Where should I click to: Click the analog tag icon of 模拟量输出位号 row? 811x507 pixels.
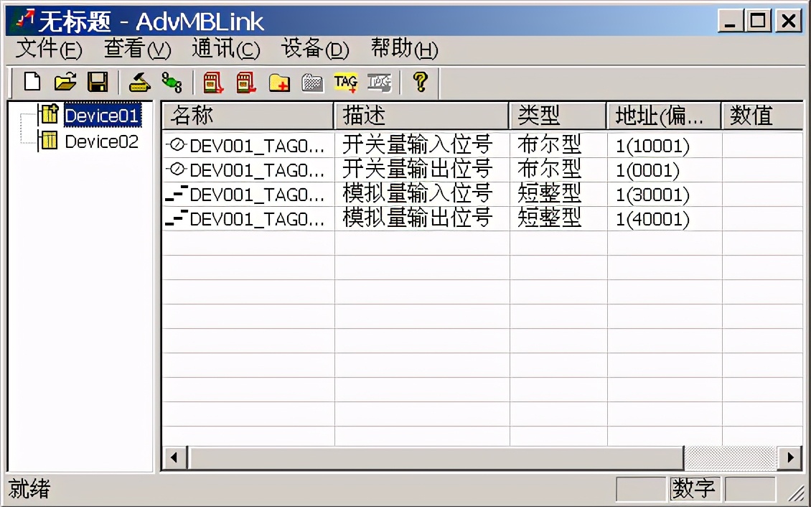tap(176, 218)
